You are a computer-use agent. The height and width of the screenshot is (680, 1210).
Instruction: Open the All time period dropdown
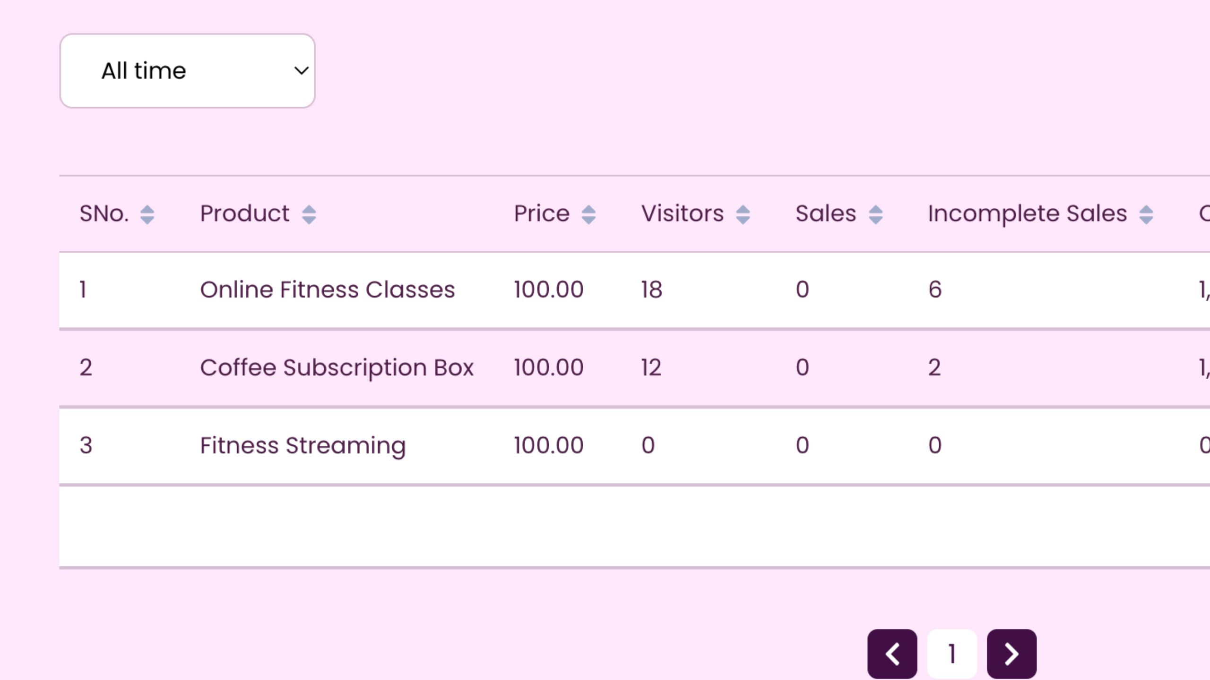[187, 71]
